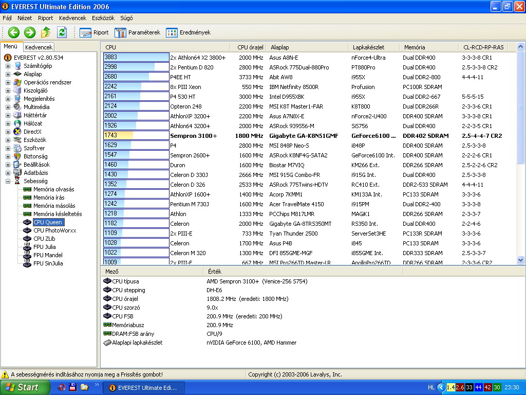Open the Eszközök menu in menu bar
Screen dimensions: 526x395
[x=103, y=18]
